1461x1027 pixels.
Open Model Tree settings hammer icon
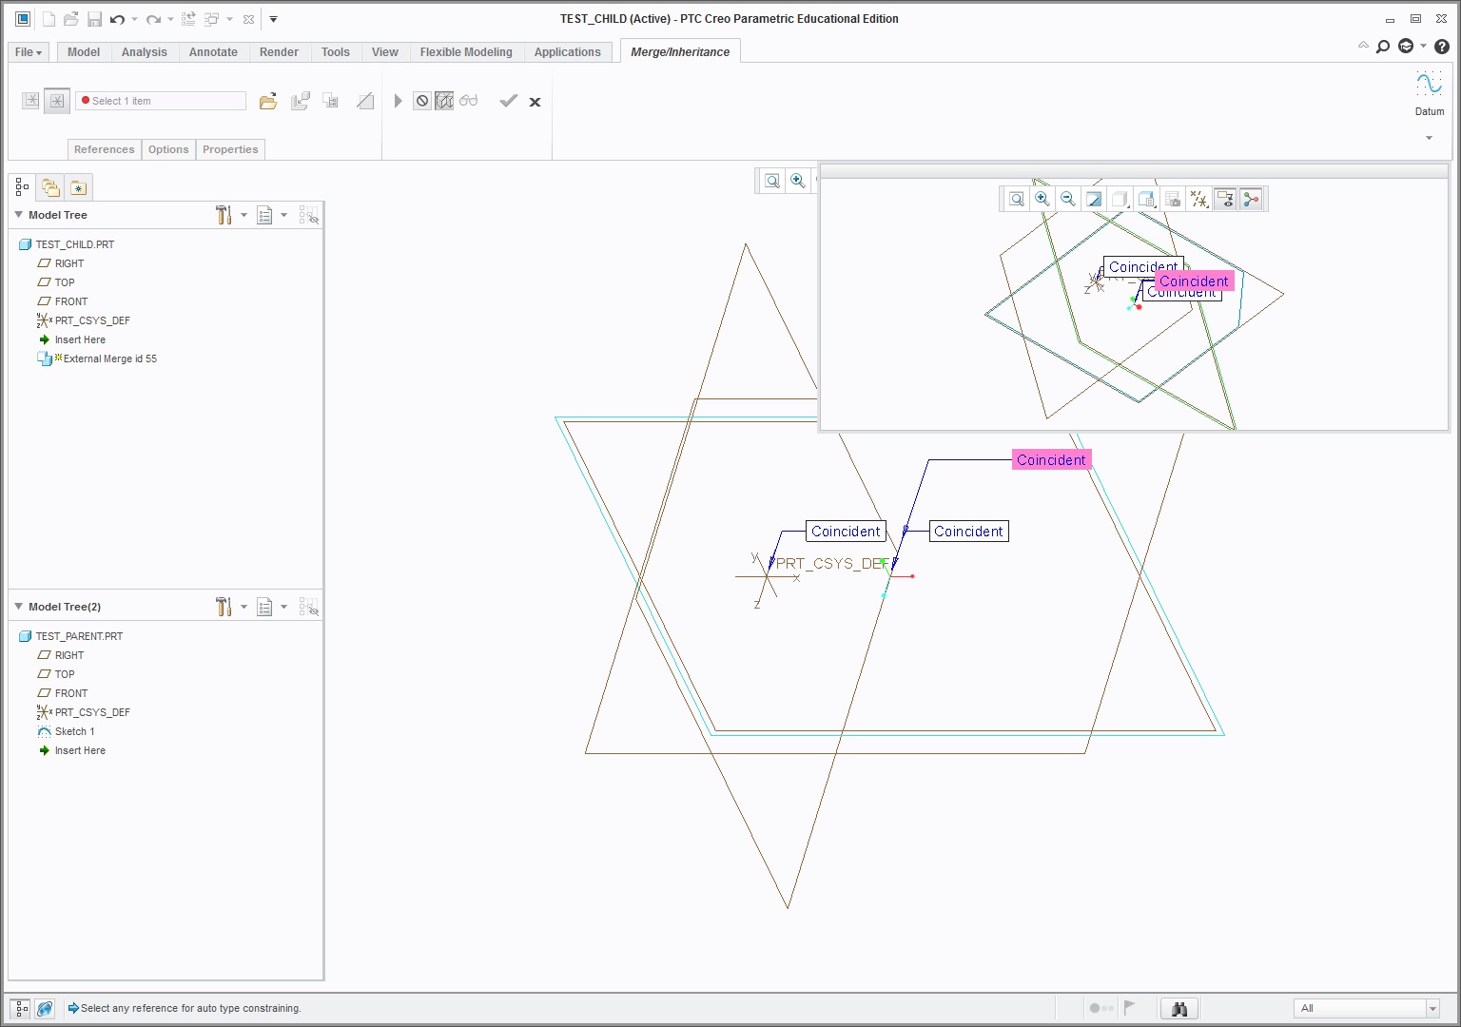point(224,215)
